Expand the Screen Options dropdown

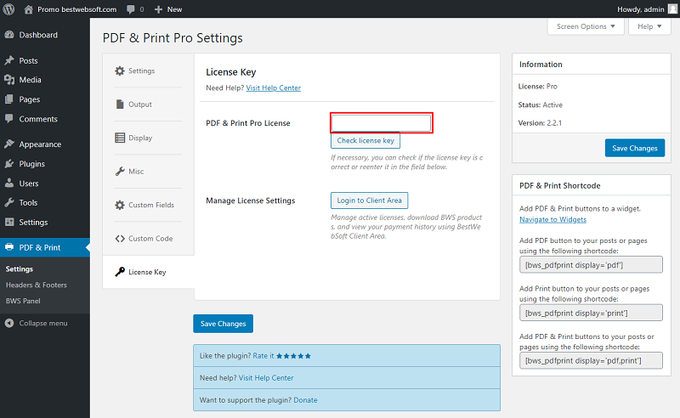click(x=586, y=26)
